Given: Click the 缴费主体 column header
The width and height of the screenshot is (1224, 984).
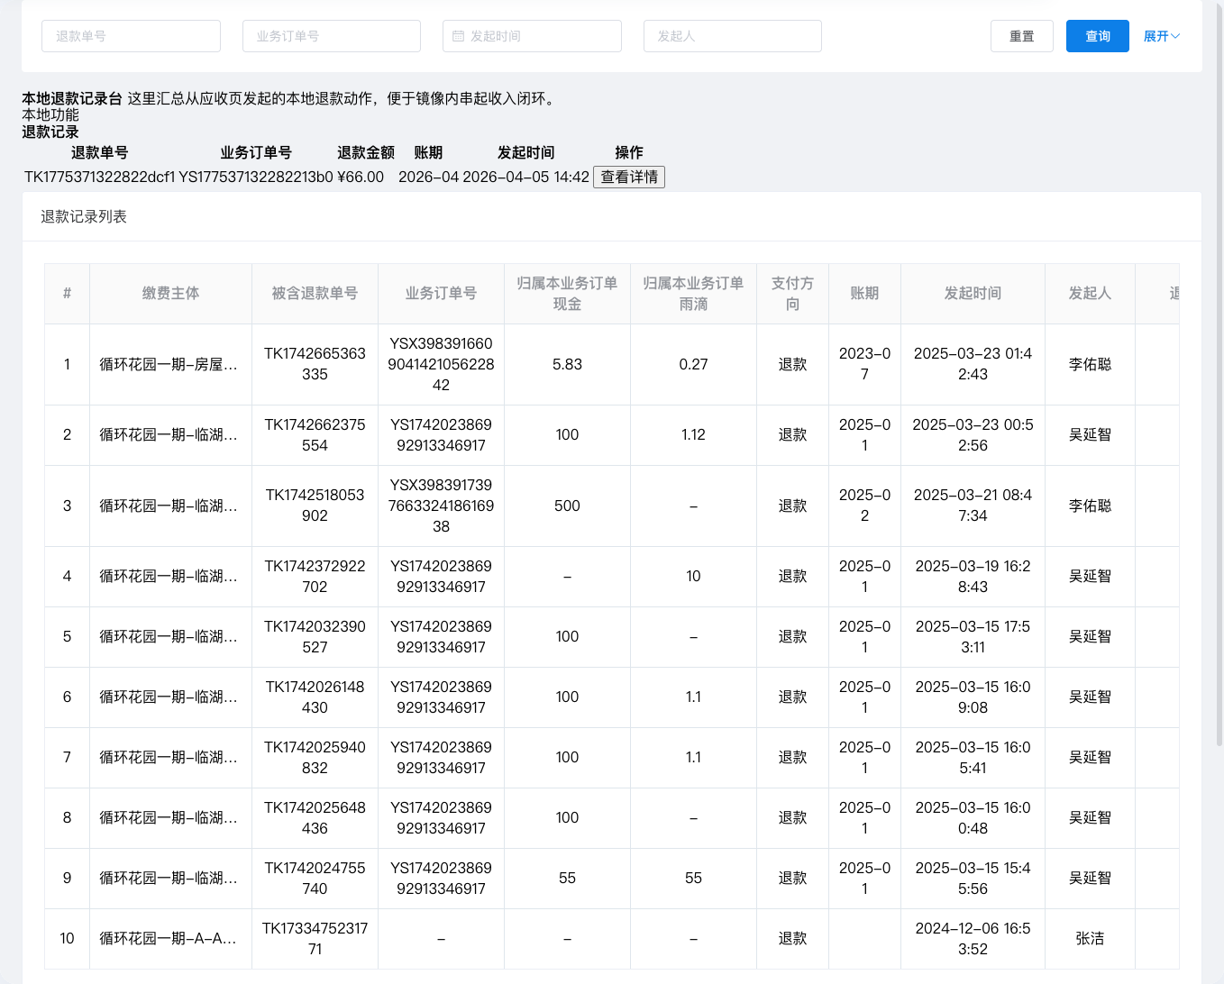Looking at the screenshot, I should coord(170,294).
